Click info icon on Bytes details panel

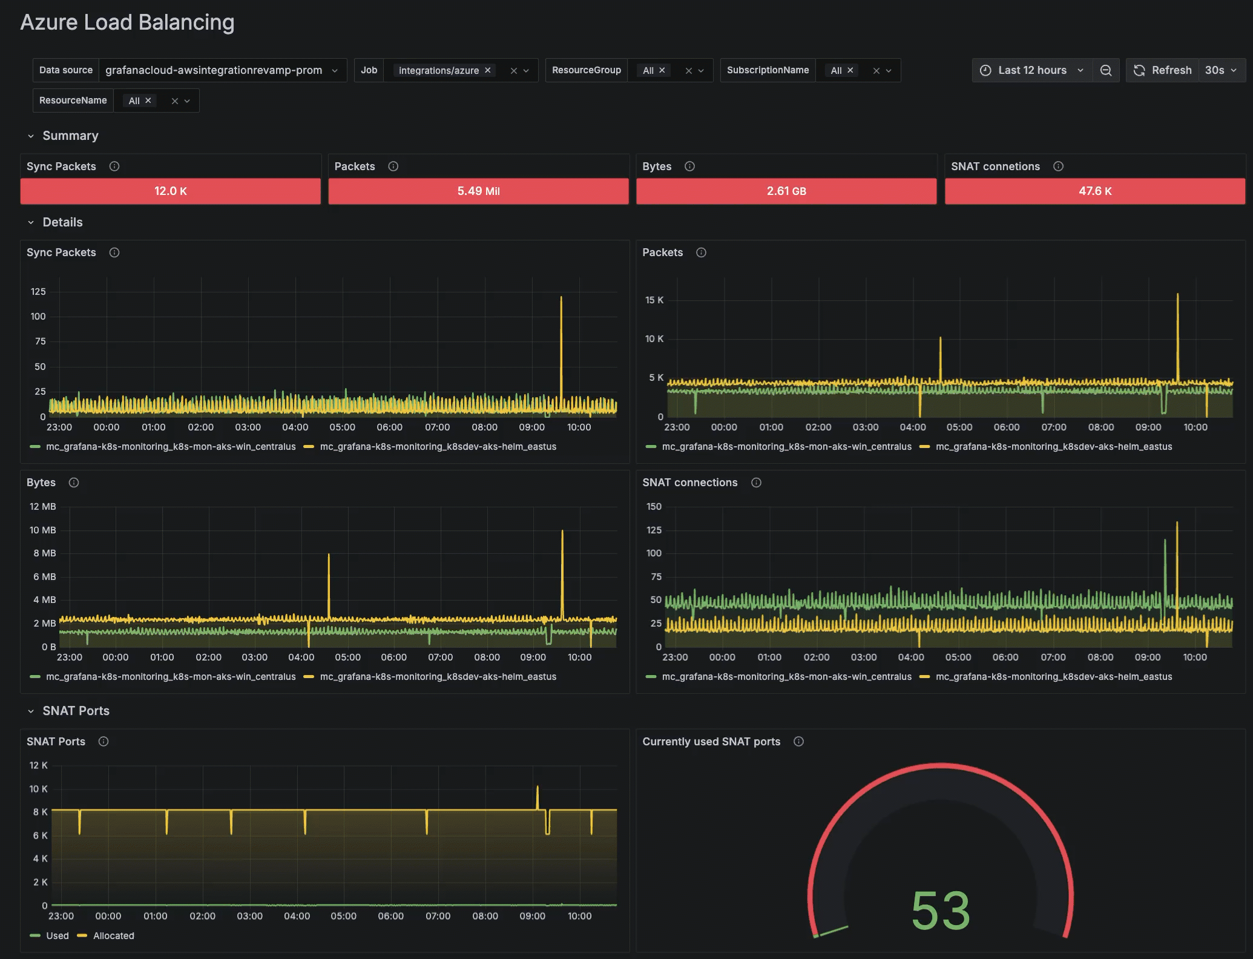pyautogui.click(x=74, y=483)
